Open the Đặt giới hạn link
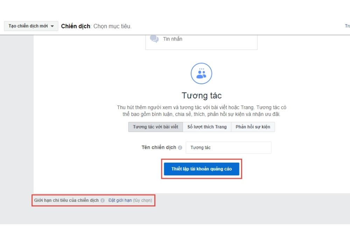This screenshot has width=350, height=234. coord(120,200)
